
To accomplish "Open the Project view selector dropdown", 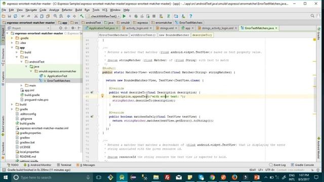I will tap(28, 28).
